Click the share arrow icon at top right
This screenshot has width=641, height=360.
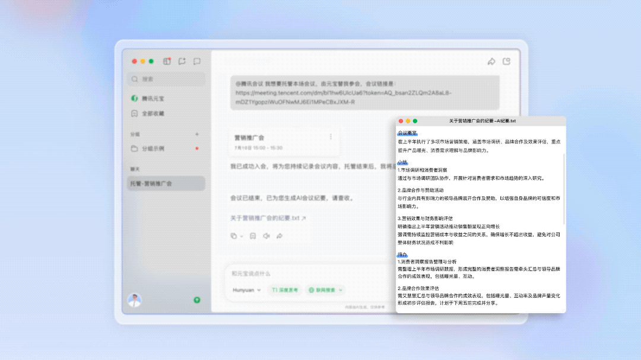click(491, 61)
